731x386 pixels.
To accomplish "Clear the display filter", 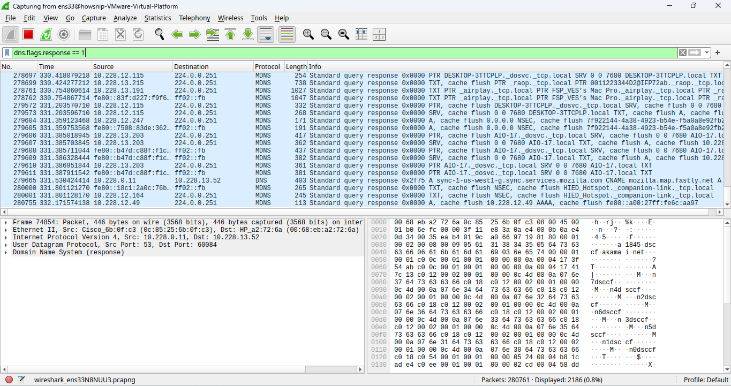I will (x=683, y=52).
